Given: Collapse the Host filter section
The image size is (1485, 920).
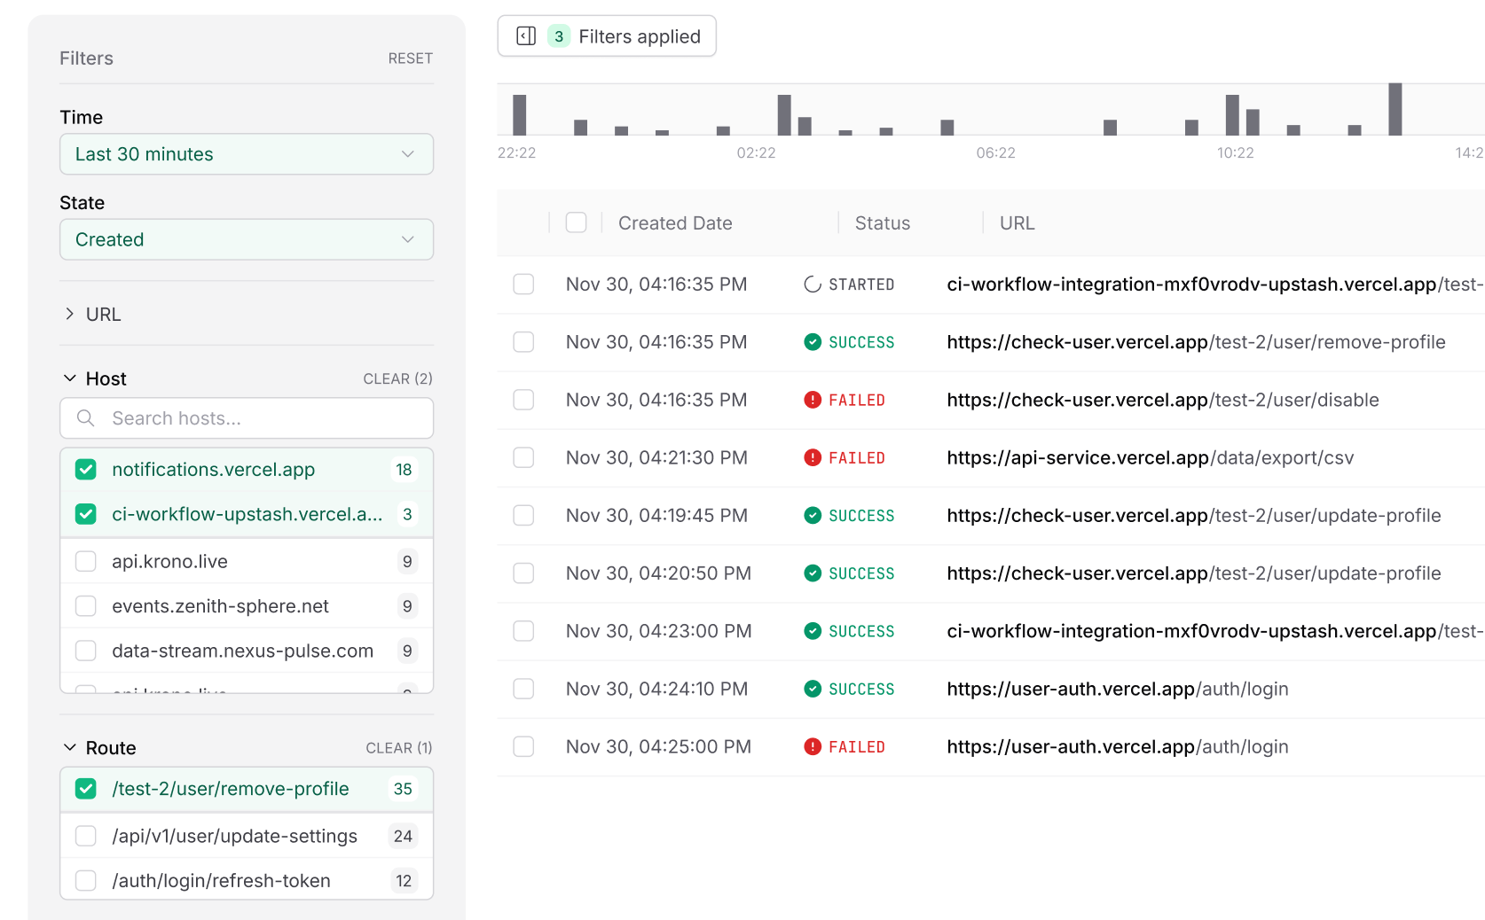Looking at the screenshot, I should click(70, 378).
